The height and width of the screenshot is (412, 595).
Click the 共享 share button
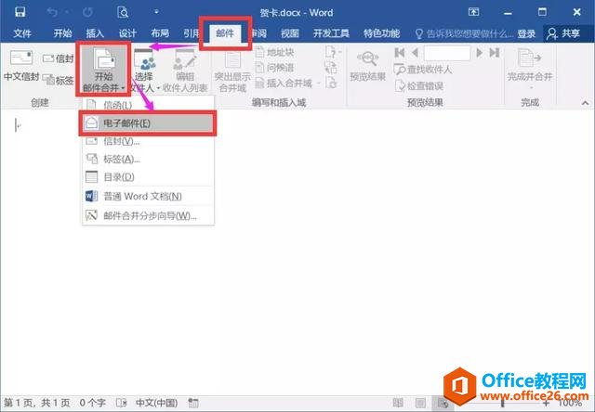[564, 33]
